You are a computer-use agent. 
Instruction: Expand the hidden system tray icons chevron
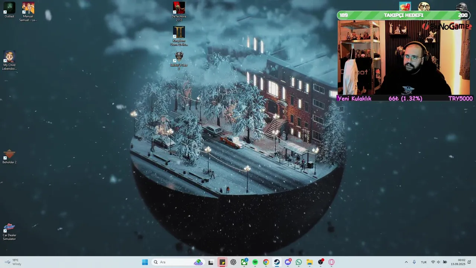click(x=406, y=262)
